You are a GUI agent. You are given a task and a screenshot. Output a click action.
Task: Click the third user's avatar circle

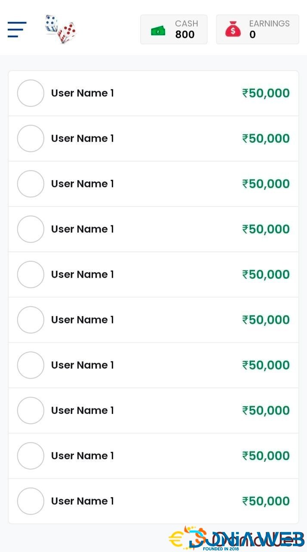31,184
